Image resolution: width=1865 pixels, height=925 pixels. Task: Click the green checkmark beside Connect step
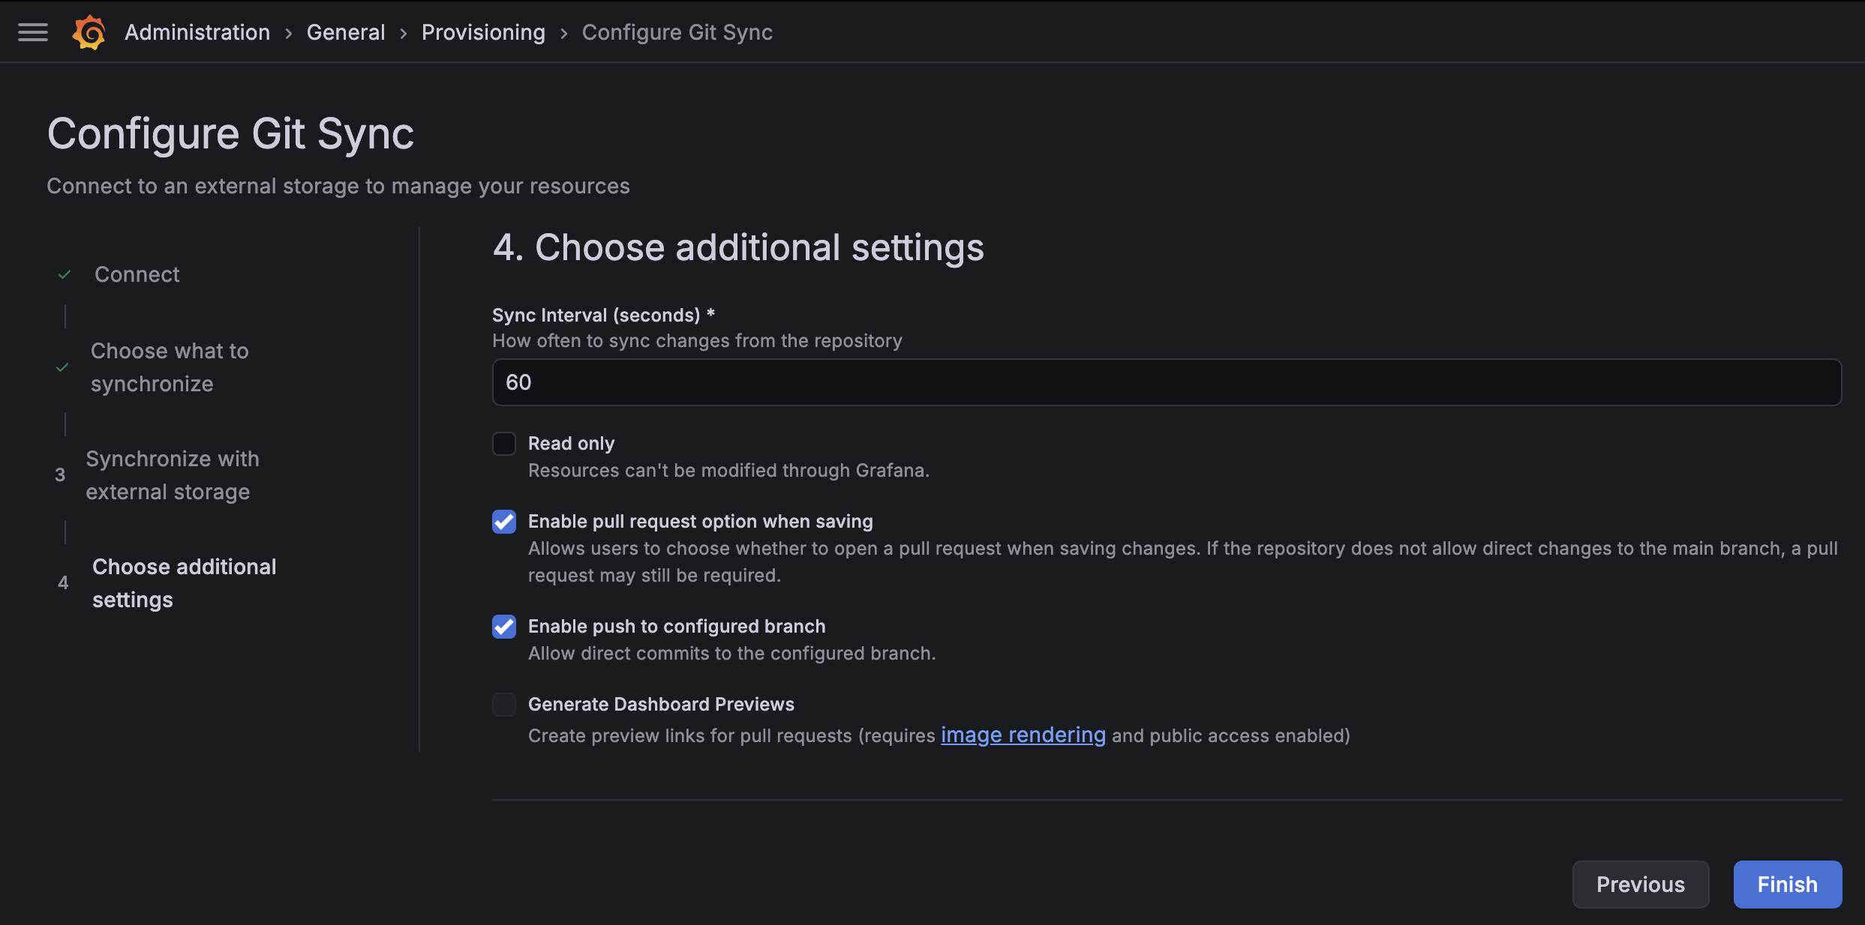64,274
